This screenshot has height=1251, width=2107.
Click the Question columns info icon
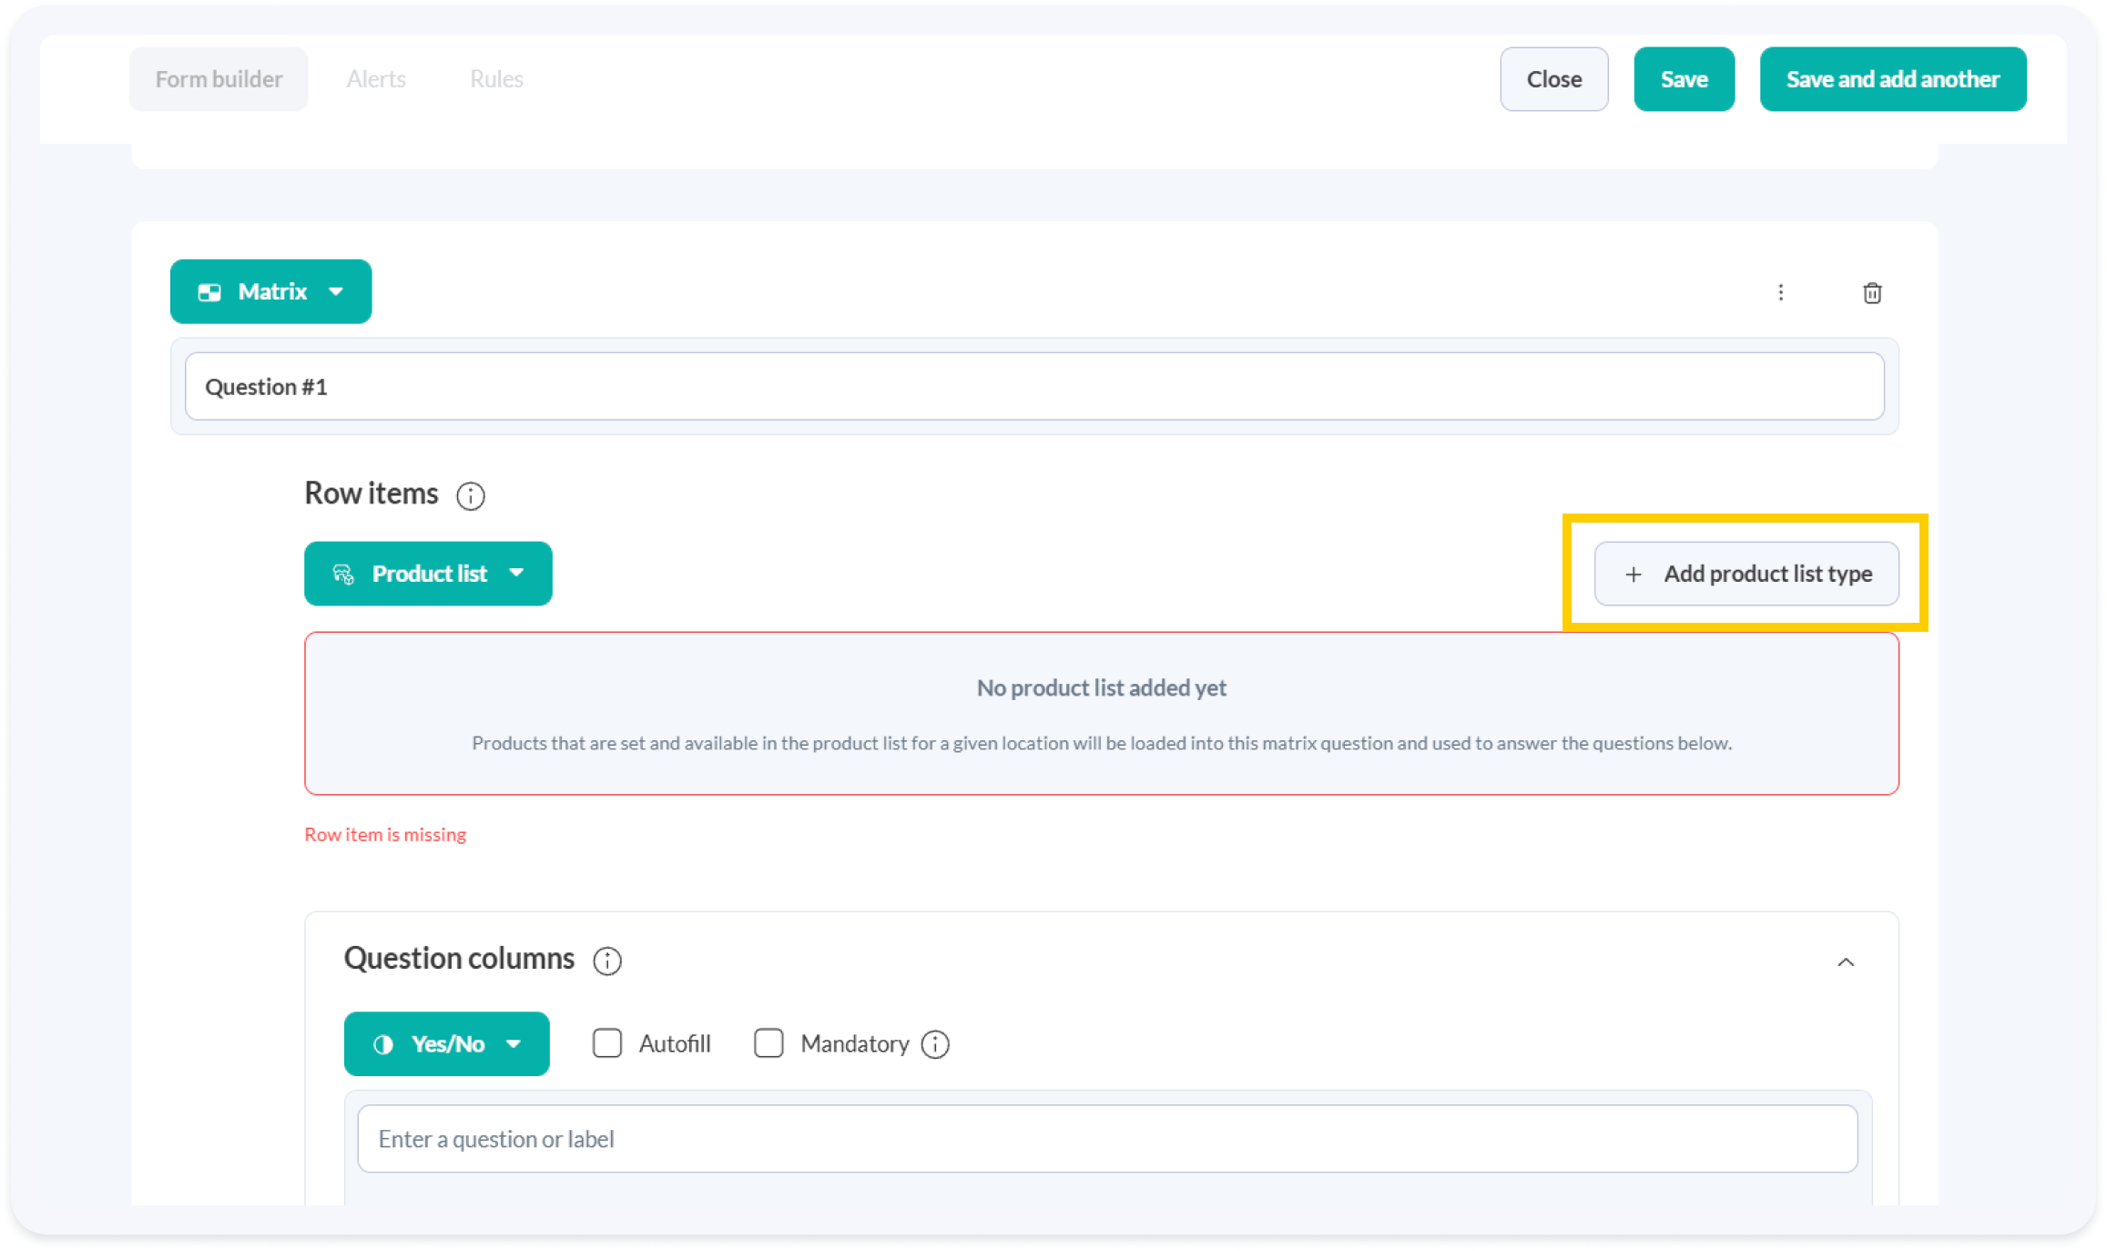[x=607, y=961]
